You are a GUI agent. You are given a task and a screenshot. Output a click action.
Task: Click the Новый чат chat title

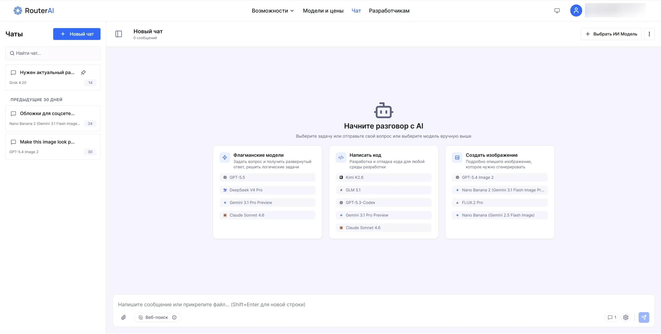tap(148, 31)
